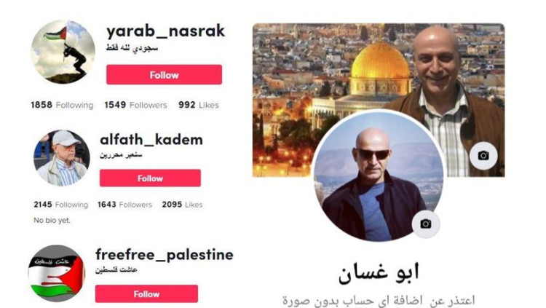Viewport: 546px width, 308px height.
Task: Open the alfath_kadem username link
Action: [x=151, y=140]
